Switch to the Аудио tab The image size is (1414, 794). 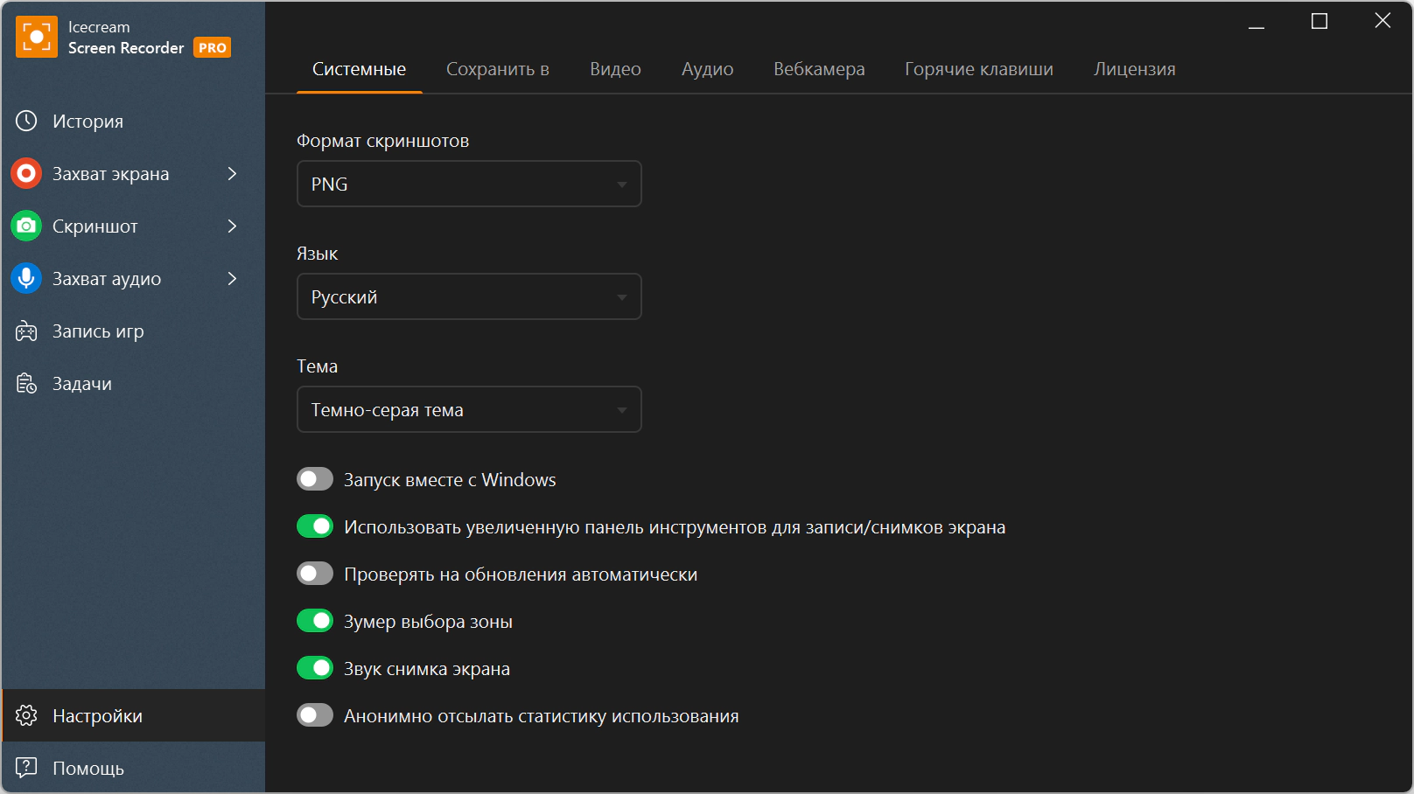708,69
